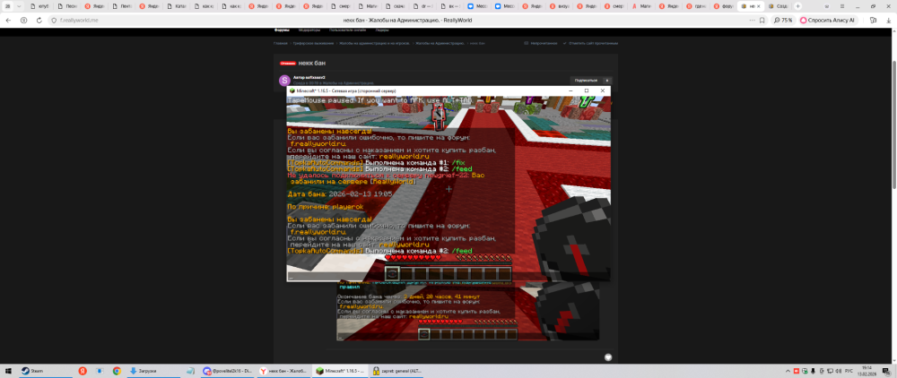Bookmark this page via address bar icon
This screenshot has width=897, height=378.
click(x=762, y=20)
